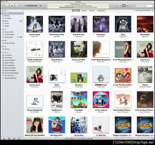Screen dimensions: 155x145
Task: Skip ahead with the next track button
Action: (17, 6)
